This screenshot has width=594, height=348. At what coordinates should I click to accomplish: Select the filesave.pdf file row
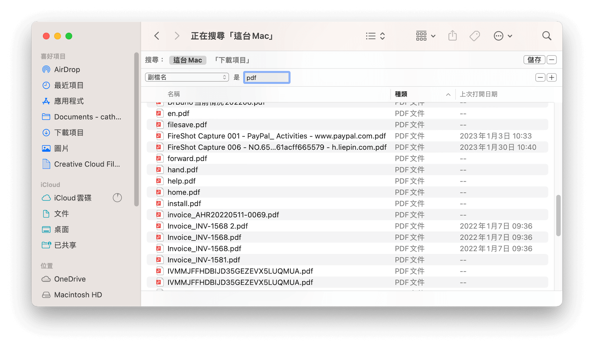[x=347, y=125]
